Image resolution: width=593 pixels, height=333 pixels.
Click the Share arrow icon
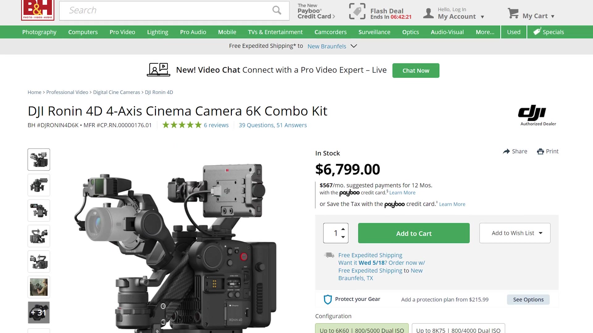point(506,151)
